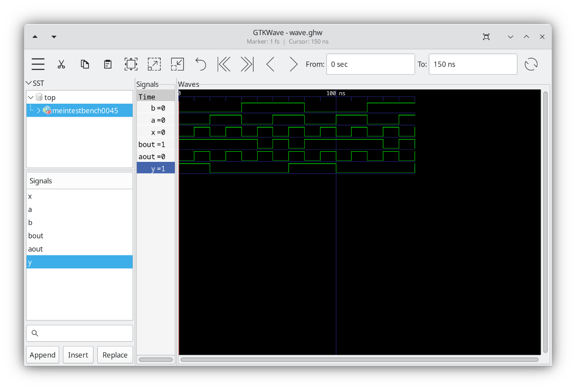Click Zoom Fit to show full waveform
Image resolution: width=575 pixels, height=389 pixels.
pos(131,64)
